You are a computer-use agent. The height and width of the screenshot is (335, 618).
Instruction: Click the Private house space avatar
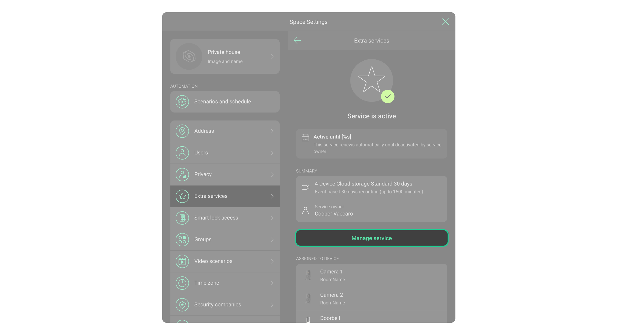pyautogui.click(x=189, y=56)
